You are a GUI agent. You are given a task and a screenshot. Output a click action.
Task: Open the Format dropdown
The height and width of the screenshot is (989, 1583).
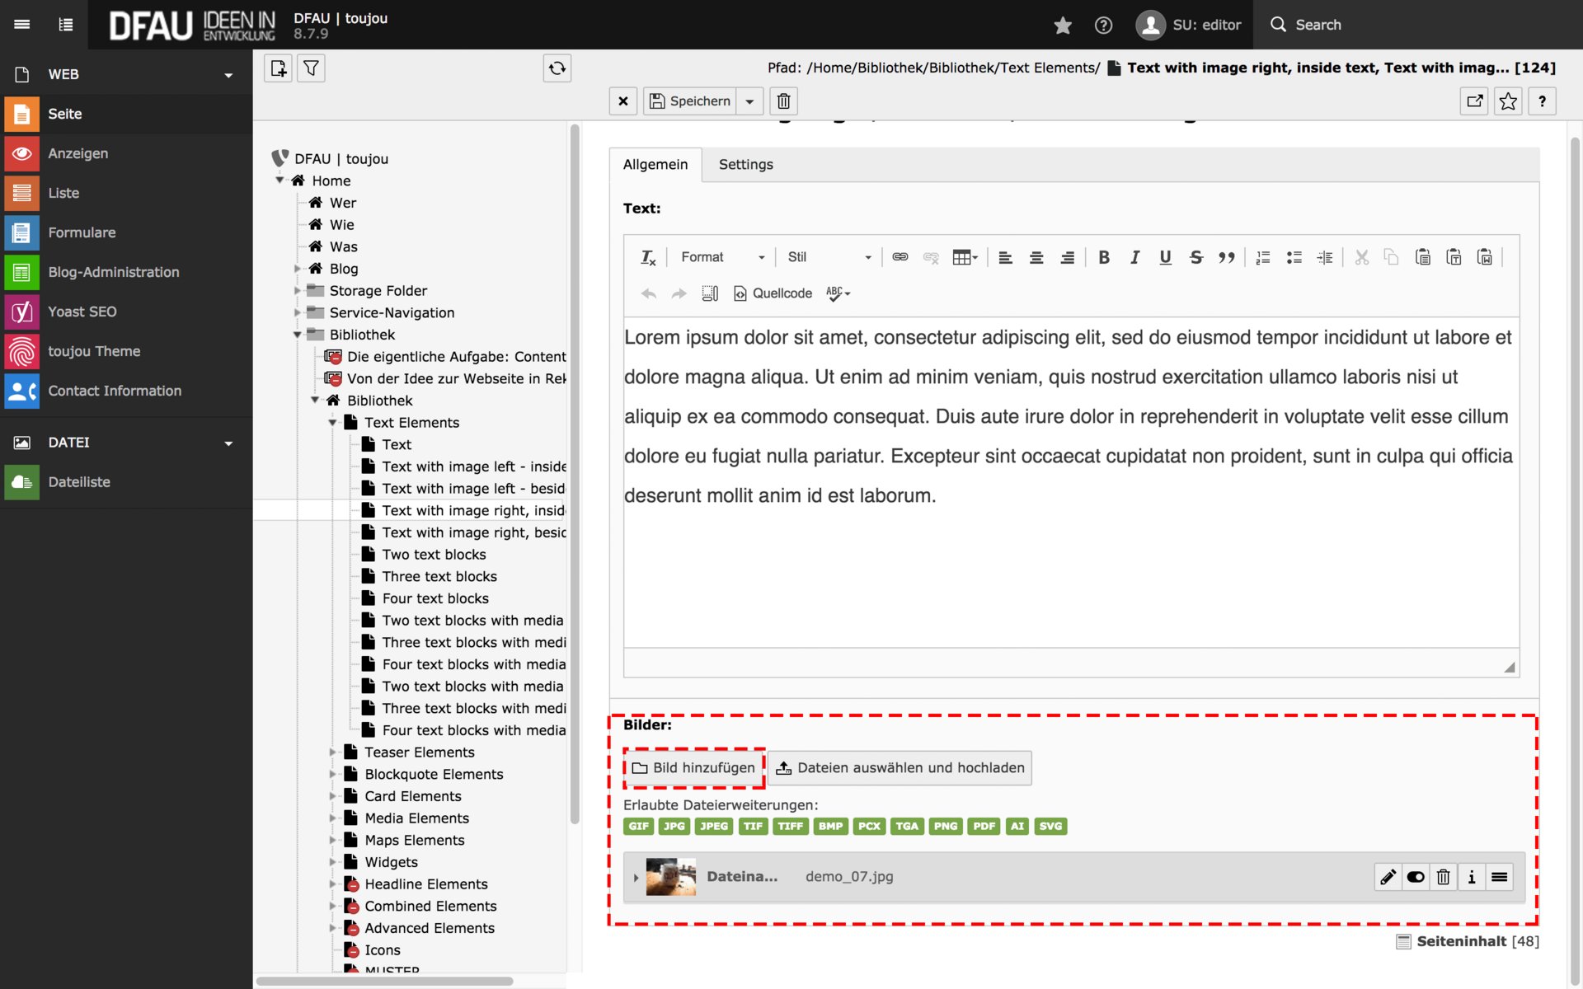[x=723, y=257]
